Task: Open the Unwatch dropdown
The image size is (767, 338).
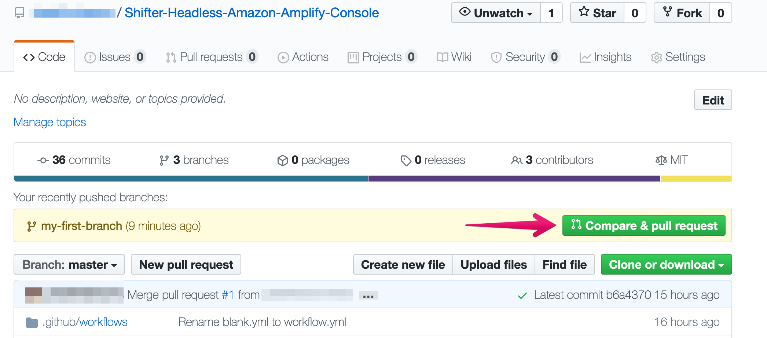Action: [496, 13]
